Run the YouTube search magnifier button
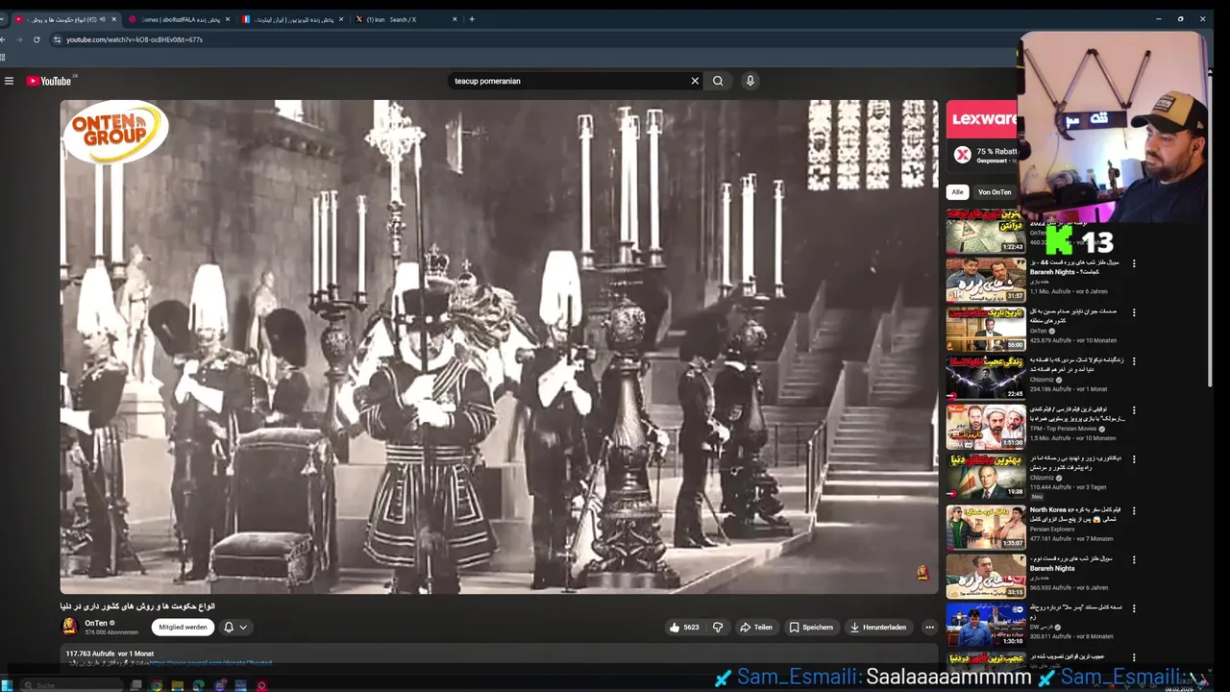The image size is (1230, 692). click(718, 81)
